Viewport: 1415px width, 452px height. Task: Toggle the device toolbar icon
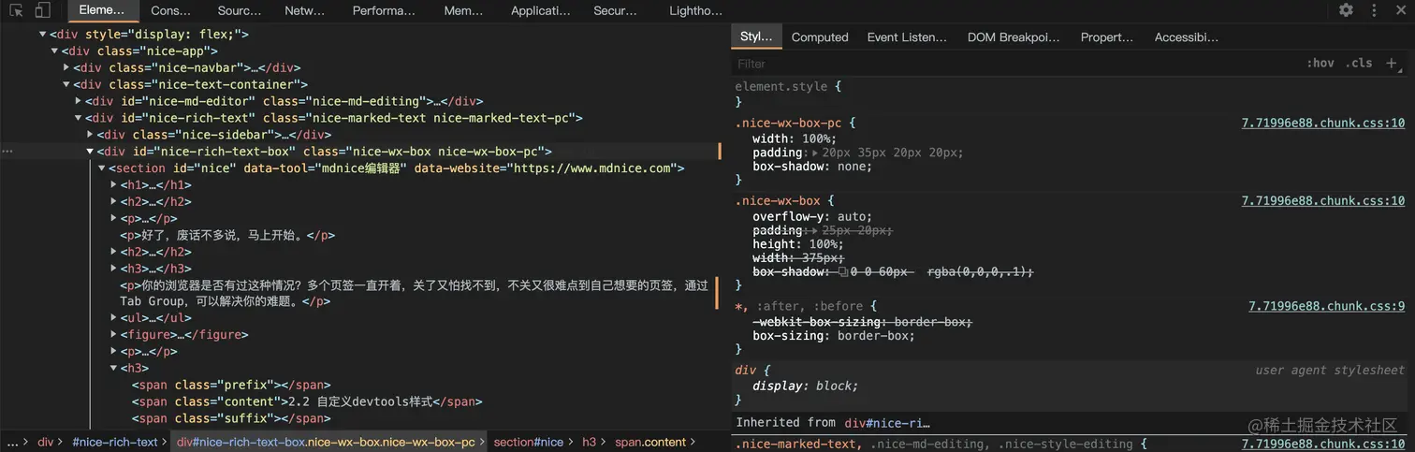(42, 10)
